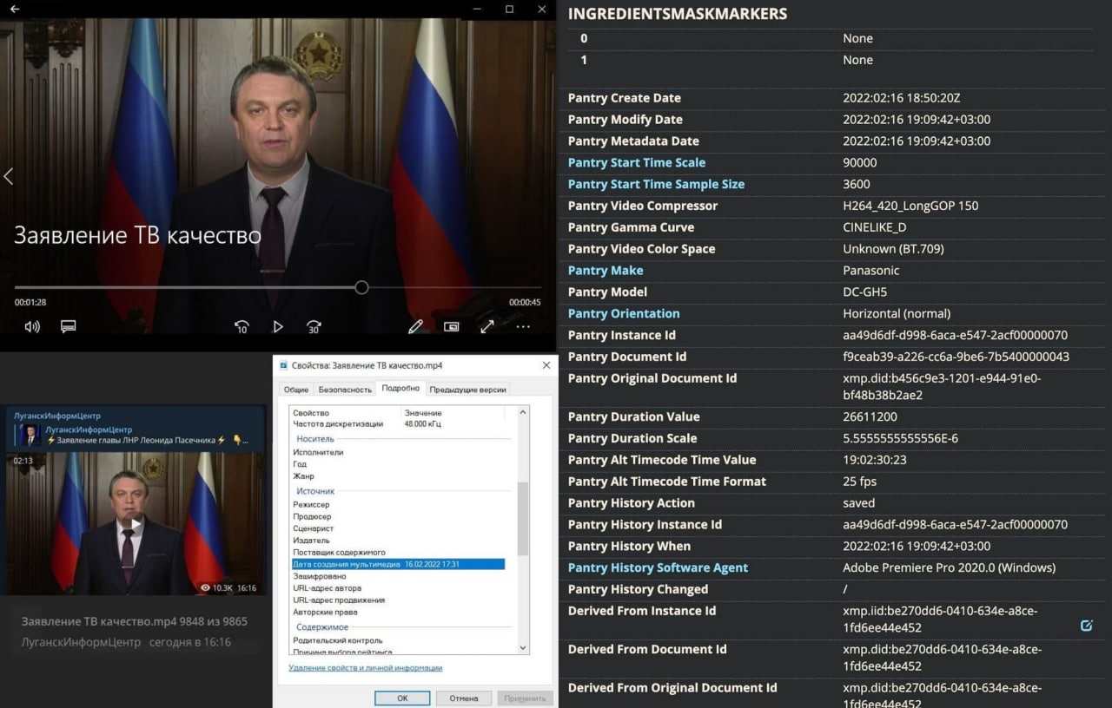Close the Свойства dialog with X
Viewport: 1112px width, 708px height.
[x=546, y=365]
